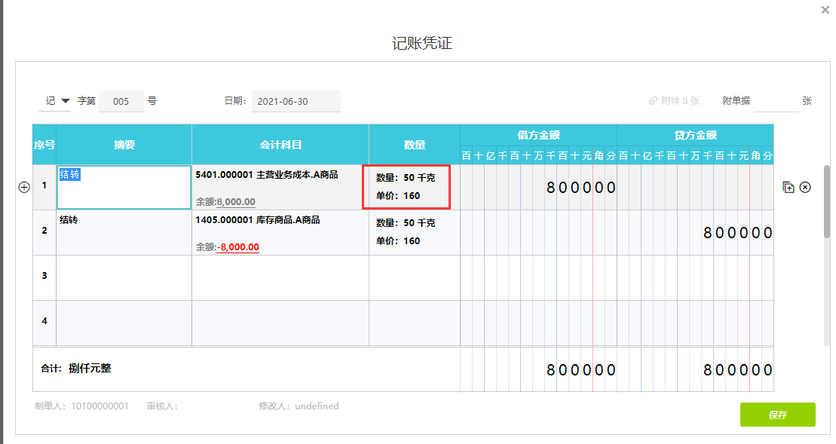Click the 附单据 count input field
The image size is (836, 444).
[x=776, y=101]
